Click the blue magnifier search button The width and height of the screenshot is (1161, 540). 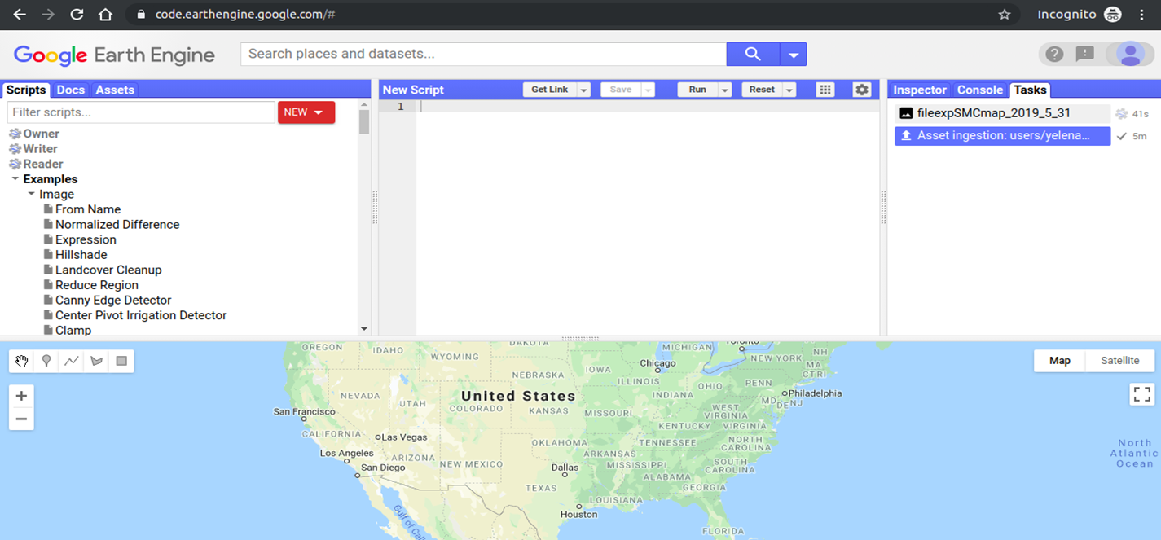coord(753,54)
